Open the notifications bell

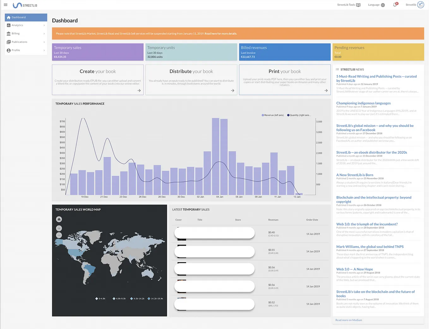tap(395, 5)
